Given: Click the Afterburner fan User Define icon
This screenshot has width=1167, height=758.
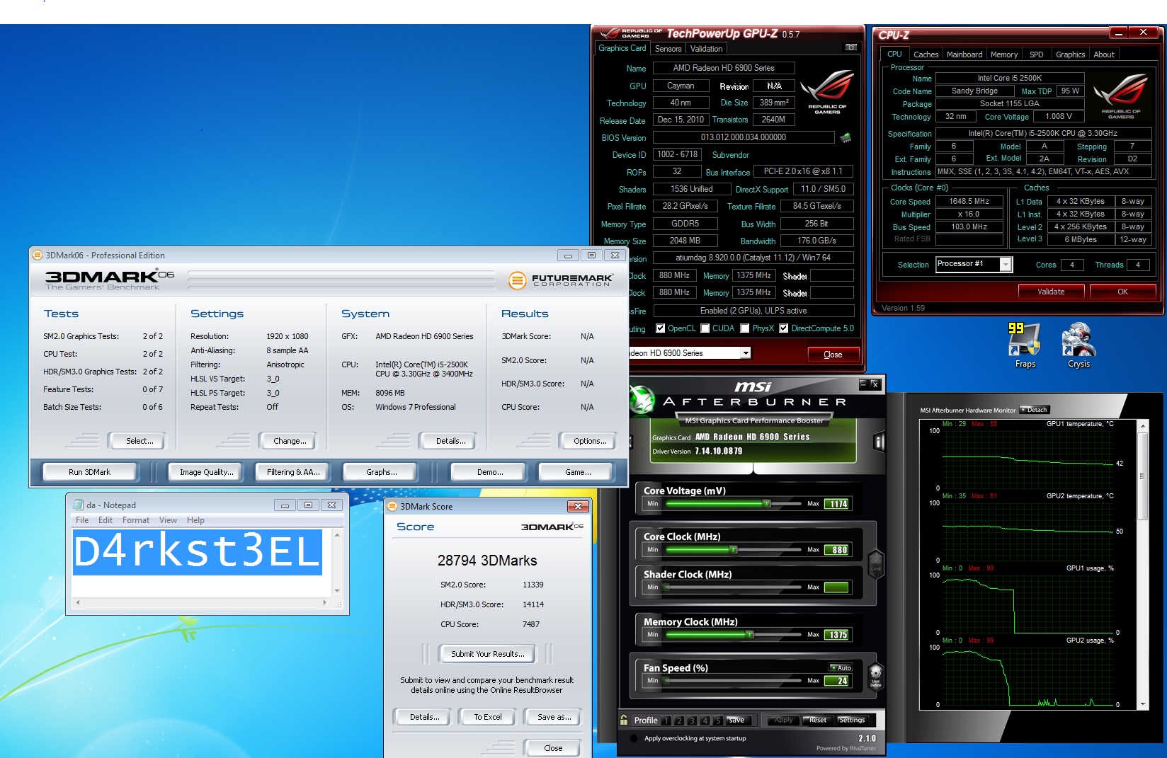Looking at the screenshot, I should [x=876, y=676].
